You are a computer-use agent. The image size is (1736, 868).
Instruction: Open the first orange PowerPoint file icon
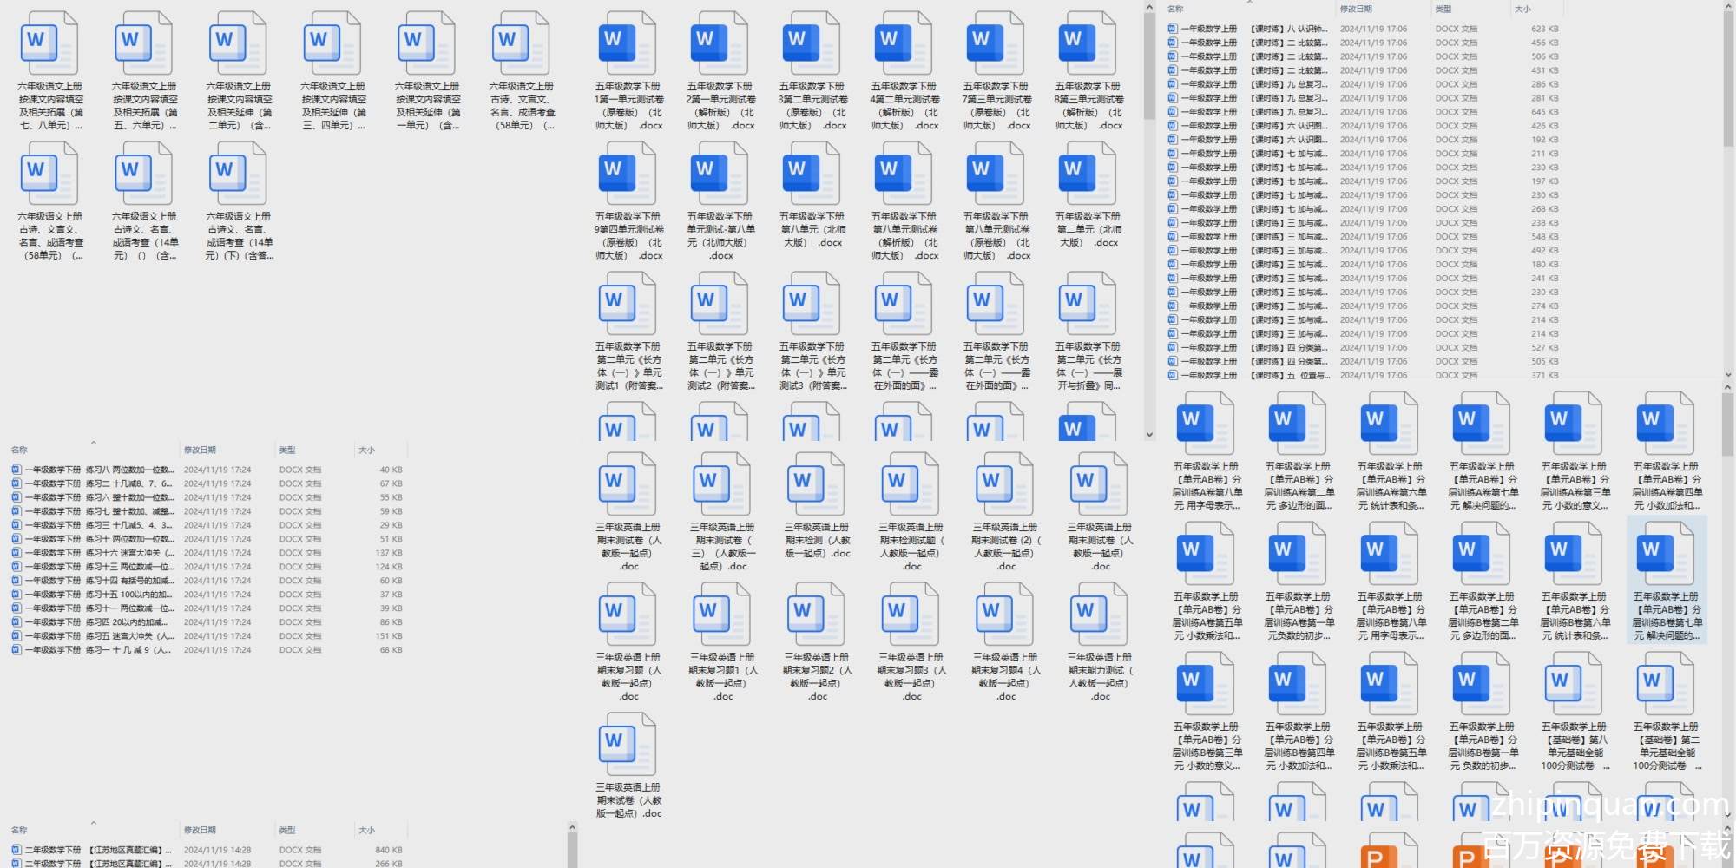[x=1376, y=853]
